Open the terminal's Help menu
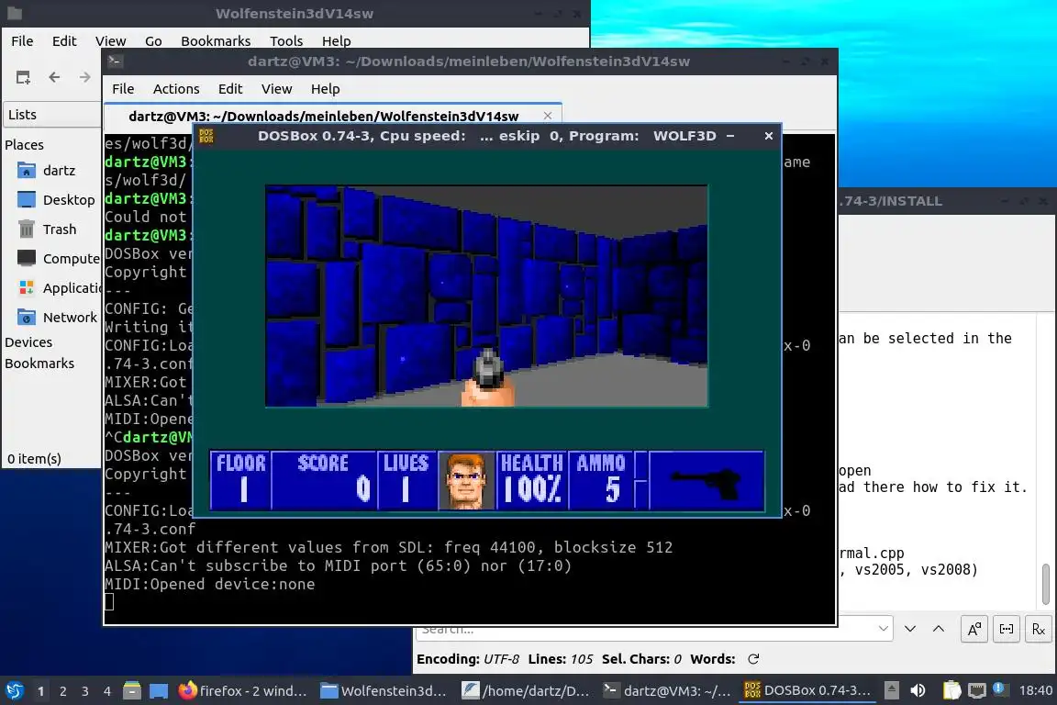This screenshot has width=1057, height=705. (325, 89)
